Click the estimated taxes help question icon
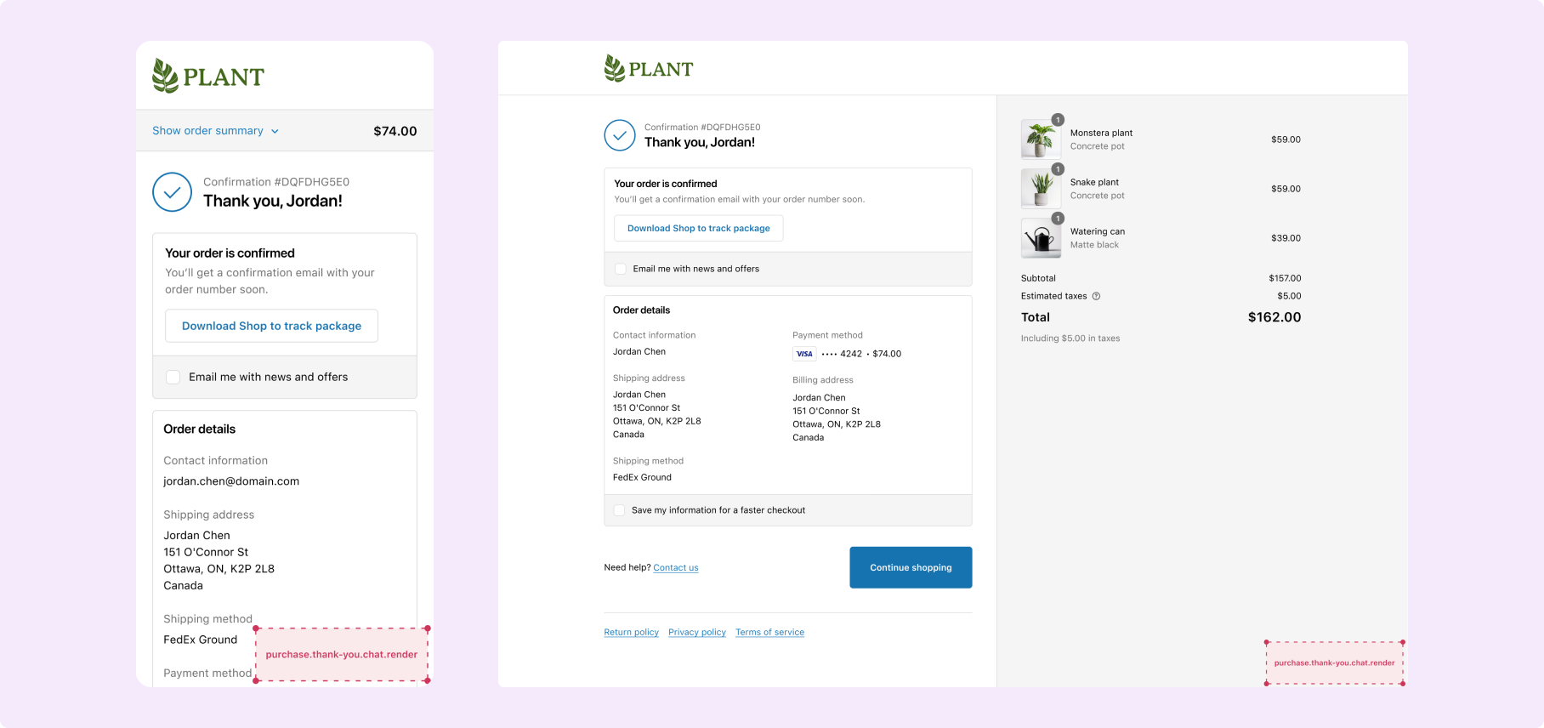This screenshot has width=1544, height=728. point(1096,296)
